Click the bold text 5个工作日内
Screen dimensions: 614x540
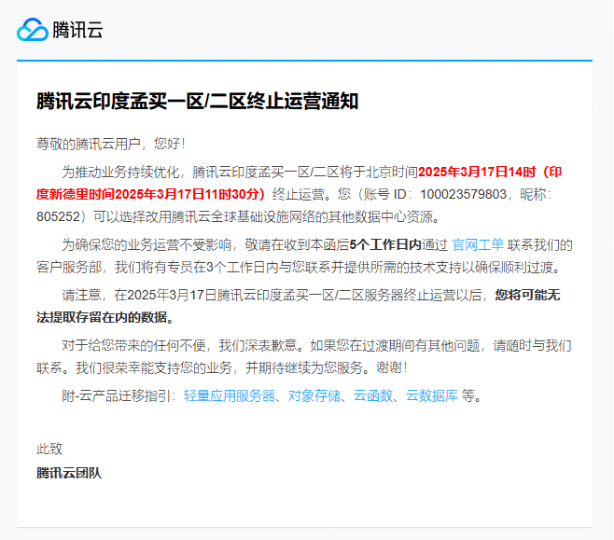[x=385, y=245]
